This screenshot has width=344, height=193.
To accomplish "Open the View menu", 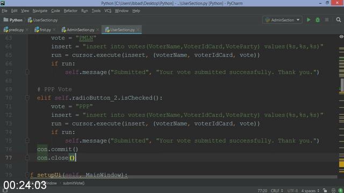I will (x=25, y=11).
